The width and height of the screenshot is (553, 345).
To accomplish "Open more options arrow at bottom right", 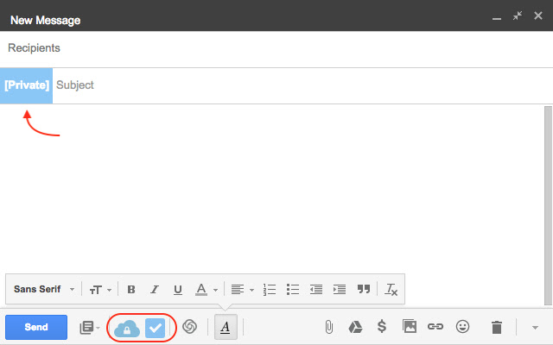I will point(535,328).
